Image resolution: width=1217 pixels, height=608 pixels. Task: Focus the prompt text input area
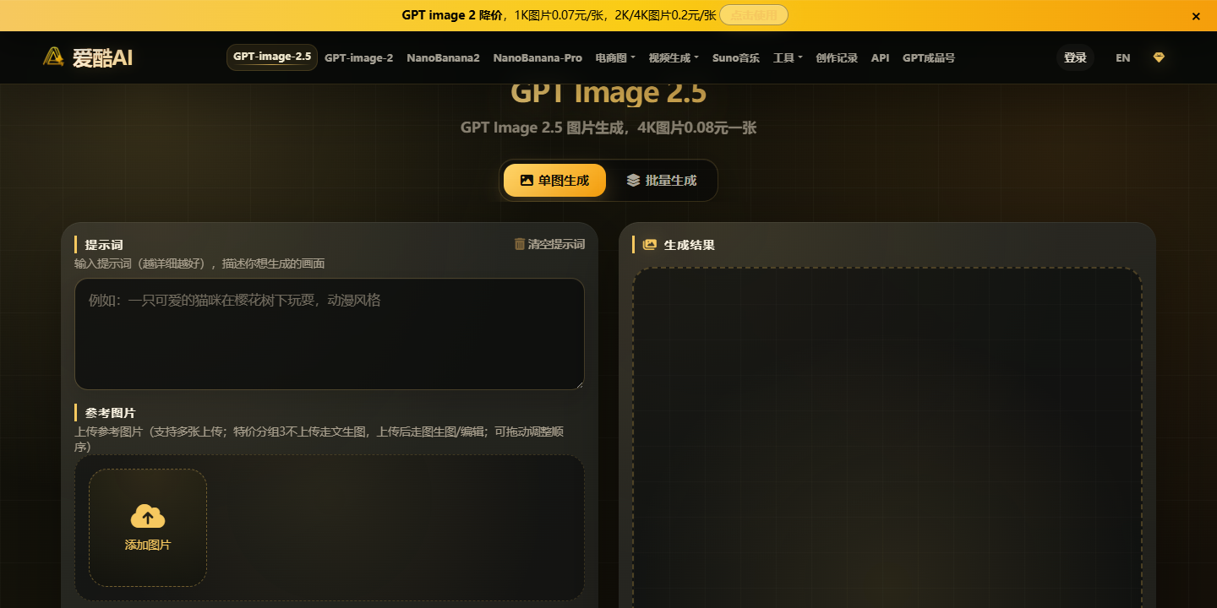330,334
